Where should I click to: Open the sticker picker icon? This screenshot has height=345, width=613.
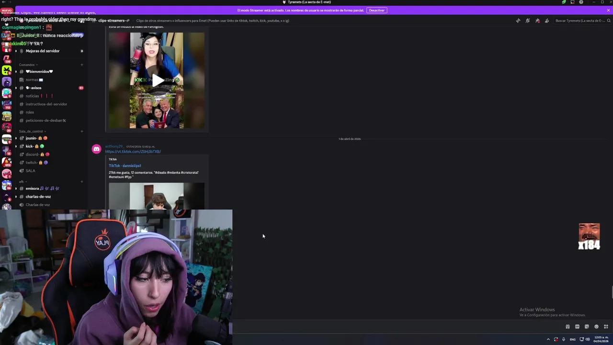[x=587, y=327]
